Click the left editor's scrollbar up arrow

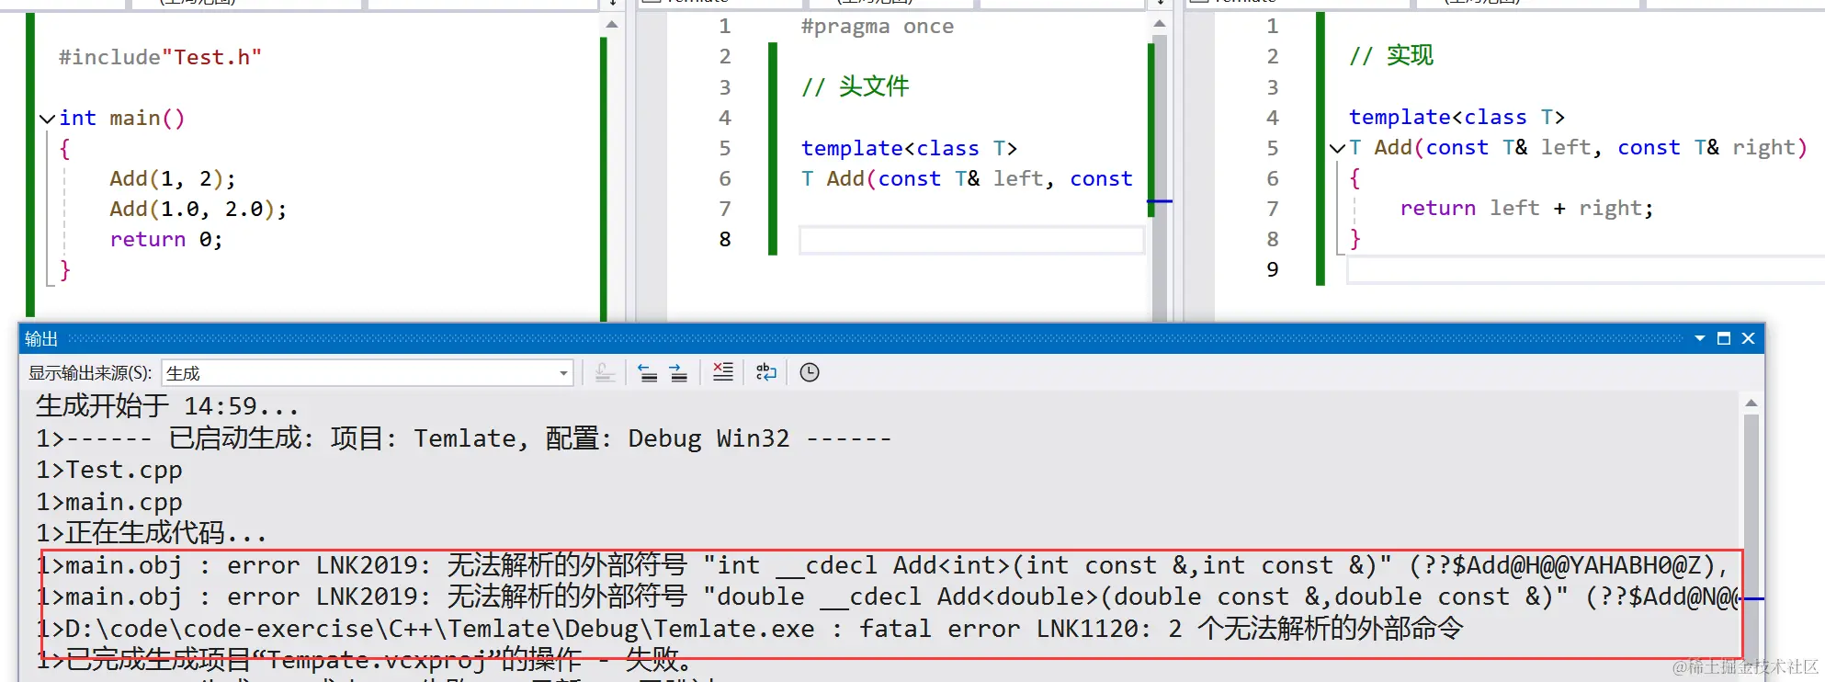click(612, 25)
